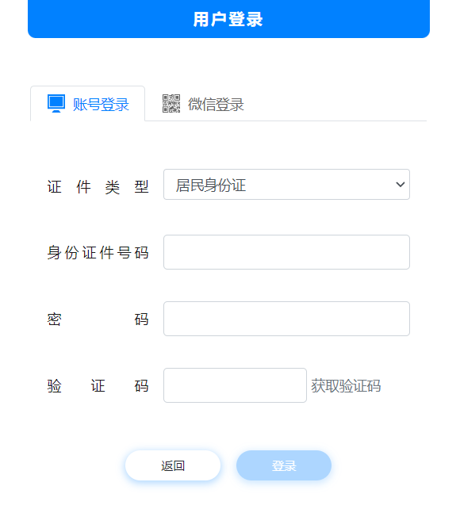Click the 密码 field label
The height and width of the screenshot is (509, 460).
[x=98, y=319]
